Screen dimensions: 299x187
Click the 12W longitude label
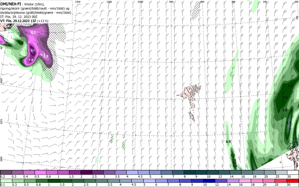(x=109, y=2)
